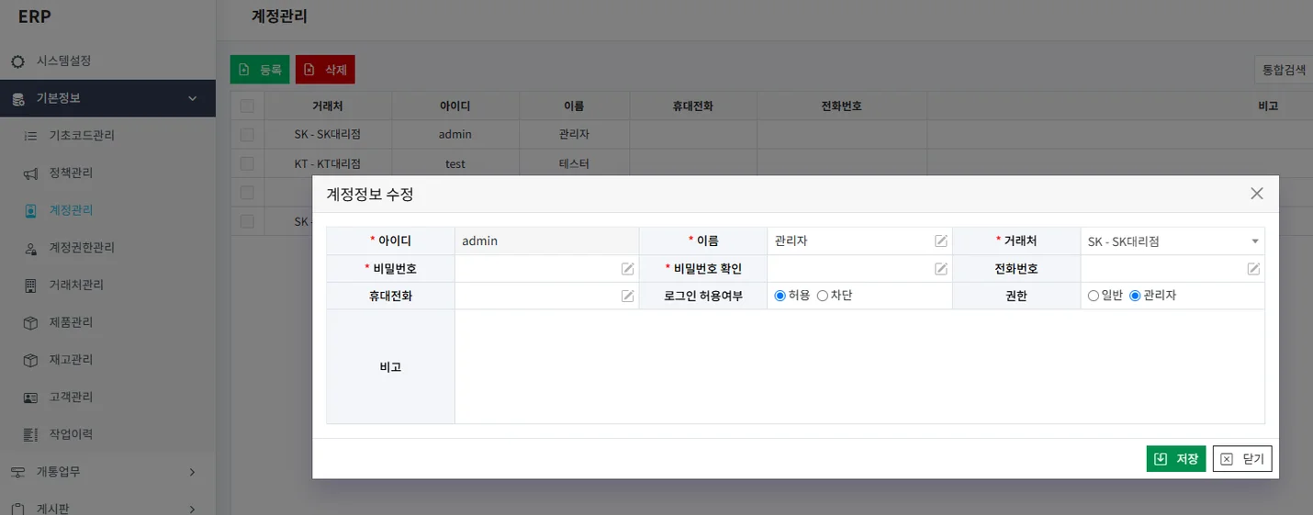Click the 통합검색 button
Image resolution: width=1313 pixels, height=515 pixels.
(x=1284, y=70)
